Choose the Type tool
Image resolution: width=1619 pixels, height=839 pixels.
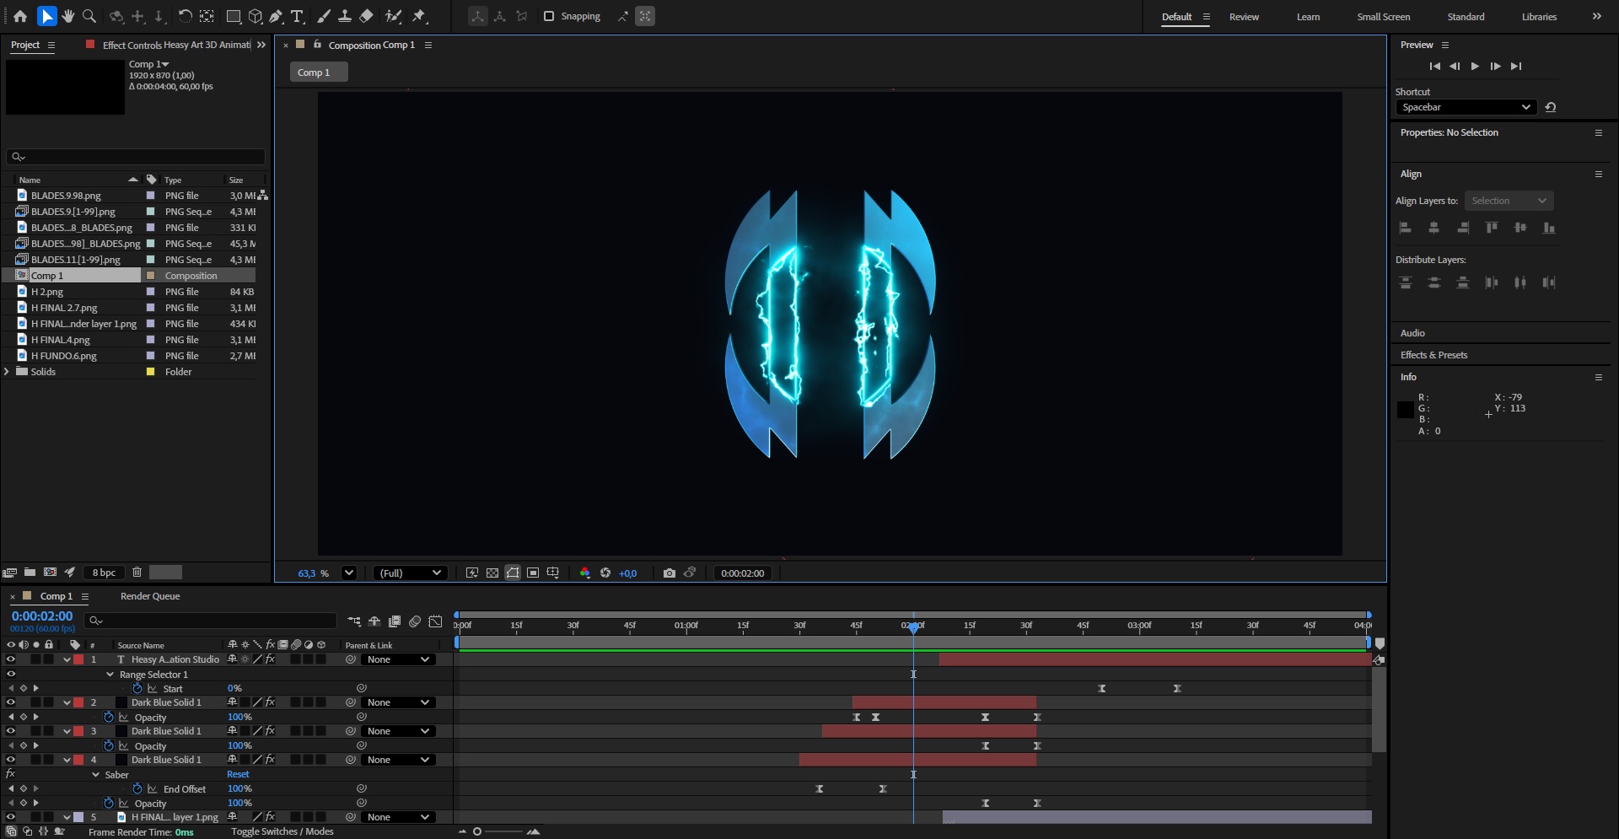click(297, 16)
